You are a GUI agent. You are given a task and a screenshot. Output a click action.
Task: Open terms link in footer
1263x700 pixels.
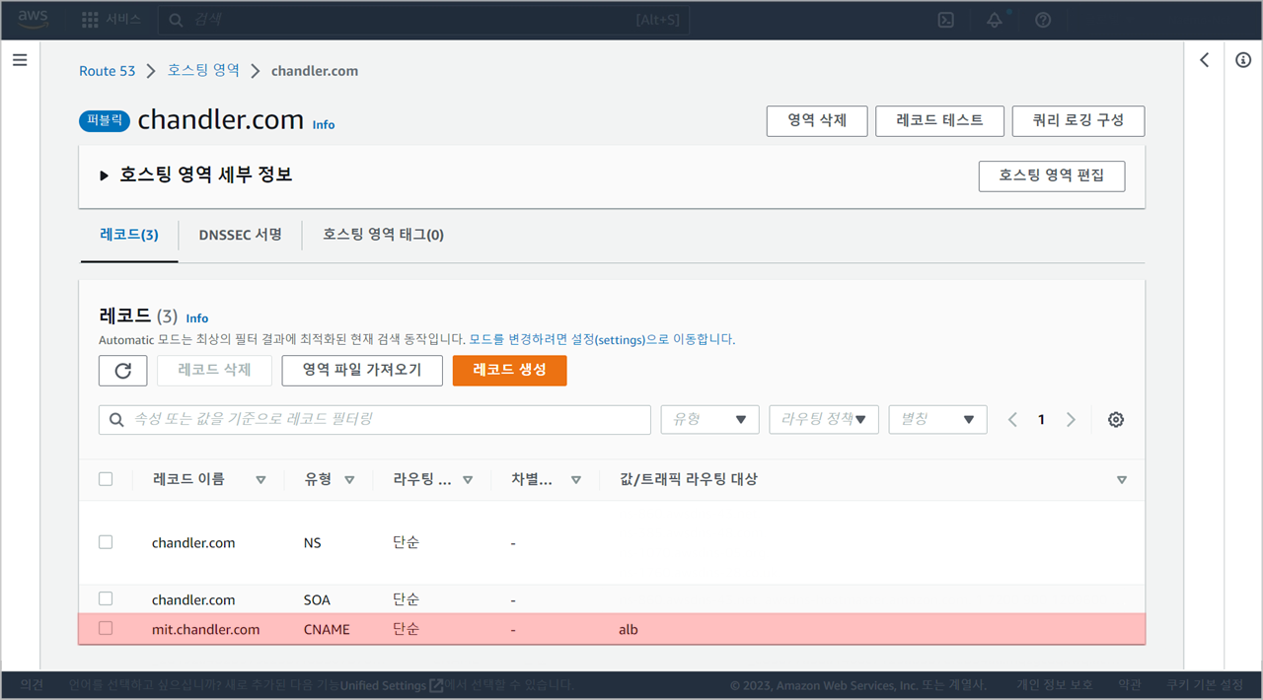click(x=1130, y=684)
